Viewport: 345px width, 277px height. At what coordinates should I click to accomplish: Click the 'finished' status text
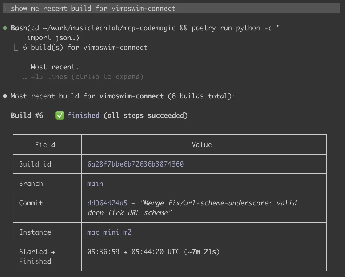[84, 115]
